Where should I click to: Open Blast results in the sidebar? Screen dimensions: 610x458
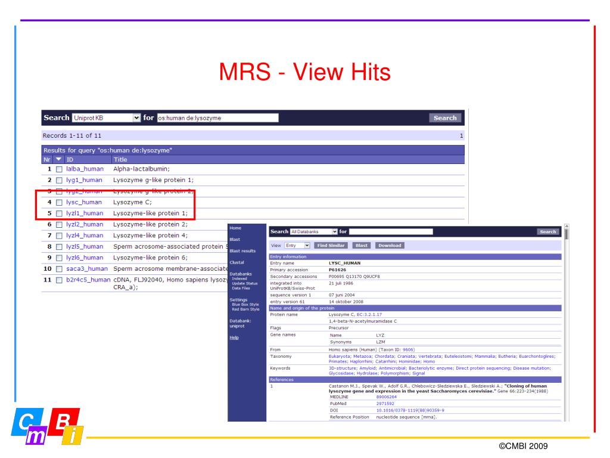(242, 251)
